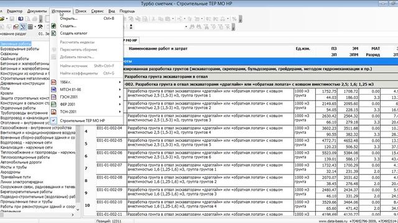398x223 pixels.
Task: Expand the 1984 г. submenu arrow
Action: (x=120, y=82)
